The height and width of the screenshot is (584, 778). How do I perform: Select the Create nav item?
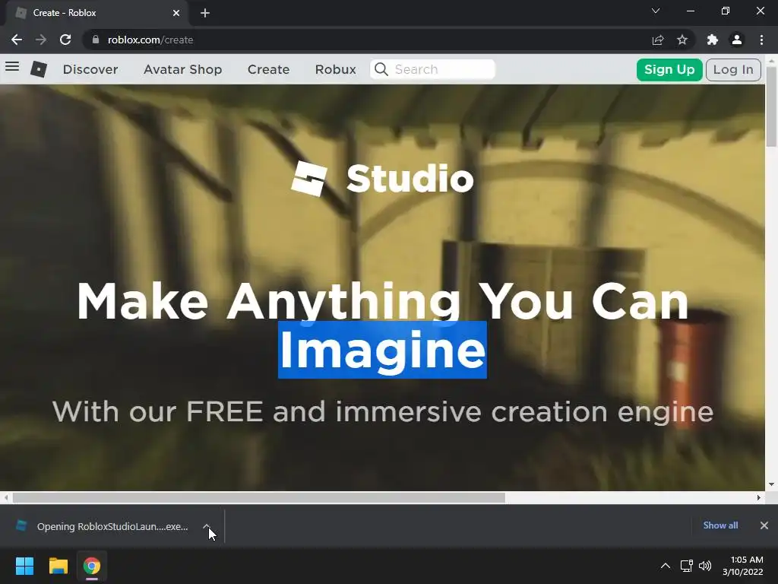268,69
